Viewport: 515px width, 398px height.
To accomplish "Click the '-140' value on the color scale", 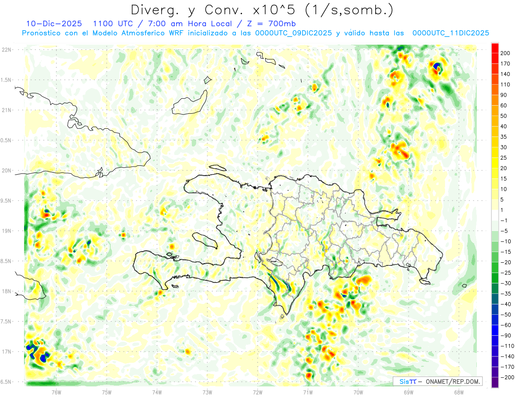I will [507, 356].
